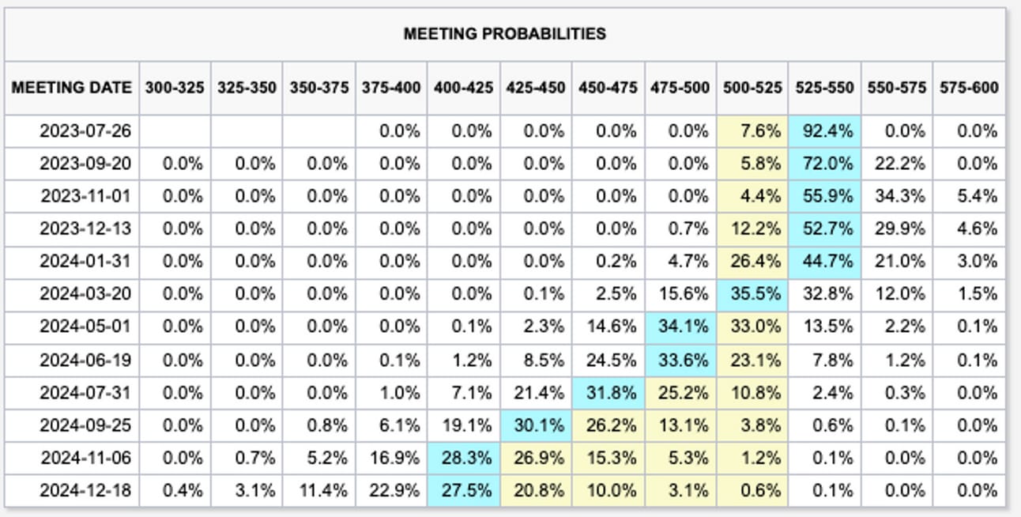Click the 7.6% yellow cell
This screenshot has height=517, width=1021.
click(x=753, y=131)
